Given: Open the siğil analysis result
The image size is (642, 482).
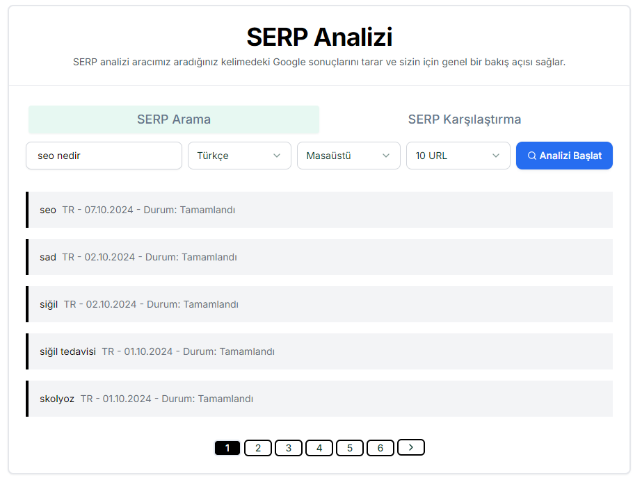Looking at the screenshot, I should [x=320, y=304].
